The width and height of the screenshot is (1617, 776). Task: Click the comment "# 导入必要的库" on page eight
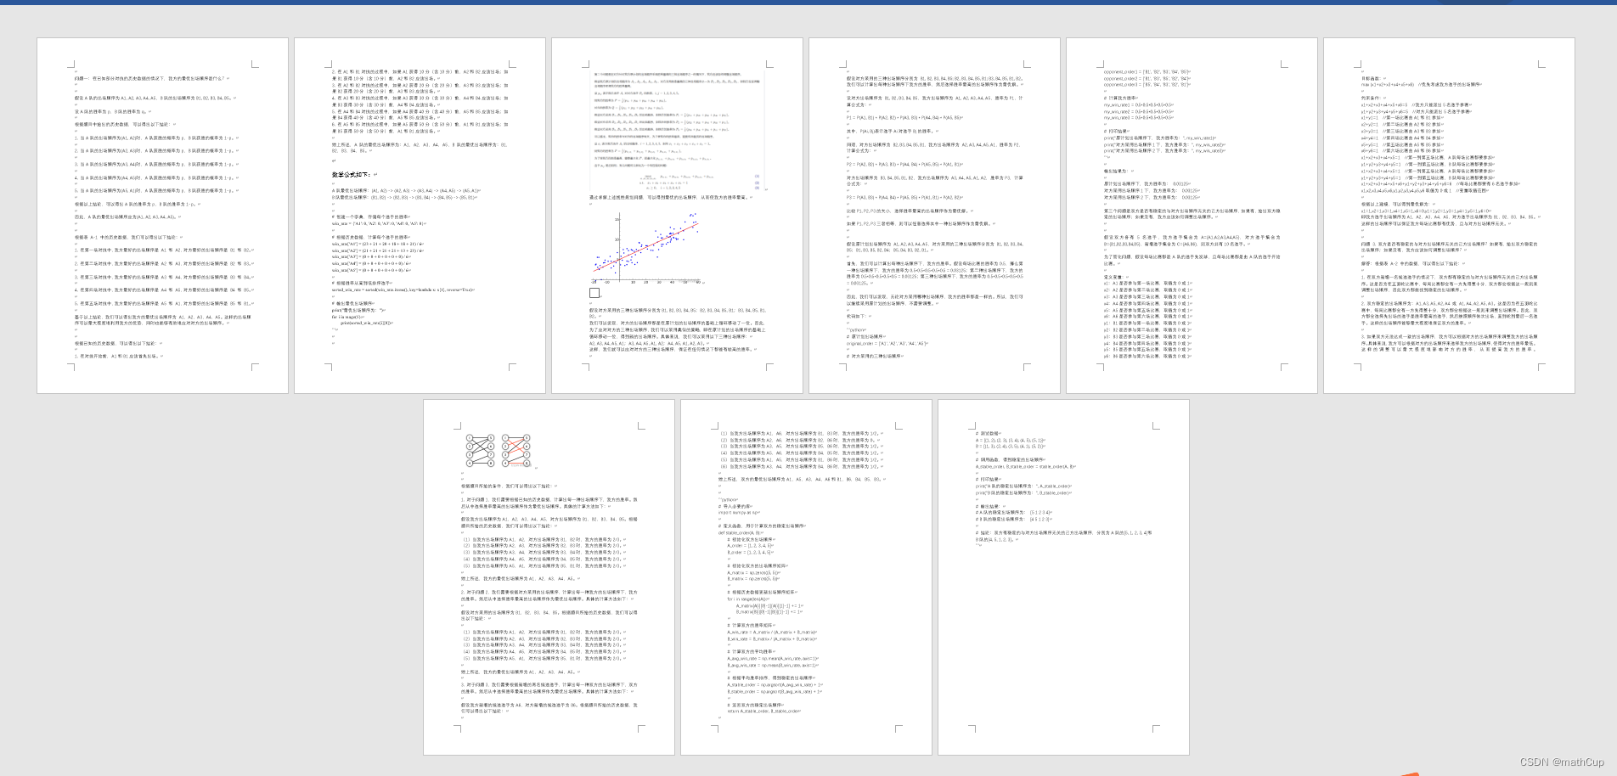[735, 506]
